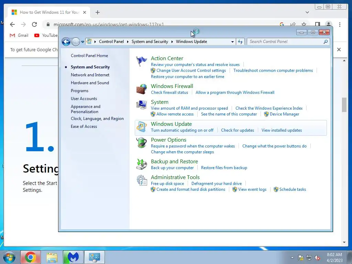The width and height of the screenshot is (352, 264).
Task: Go back in Control Panel
Action: coord(66,42)
